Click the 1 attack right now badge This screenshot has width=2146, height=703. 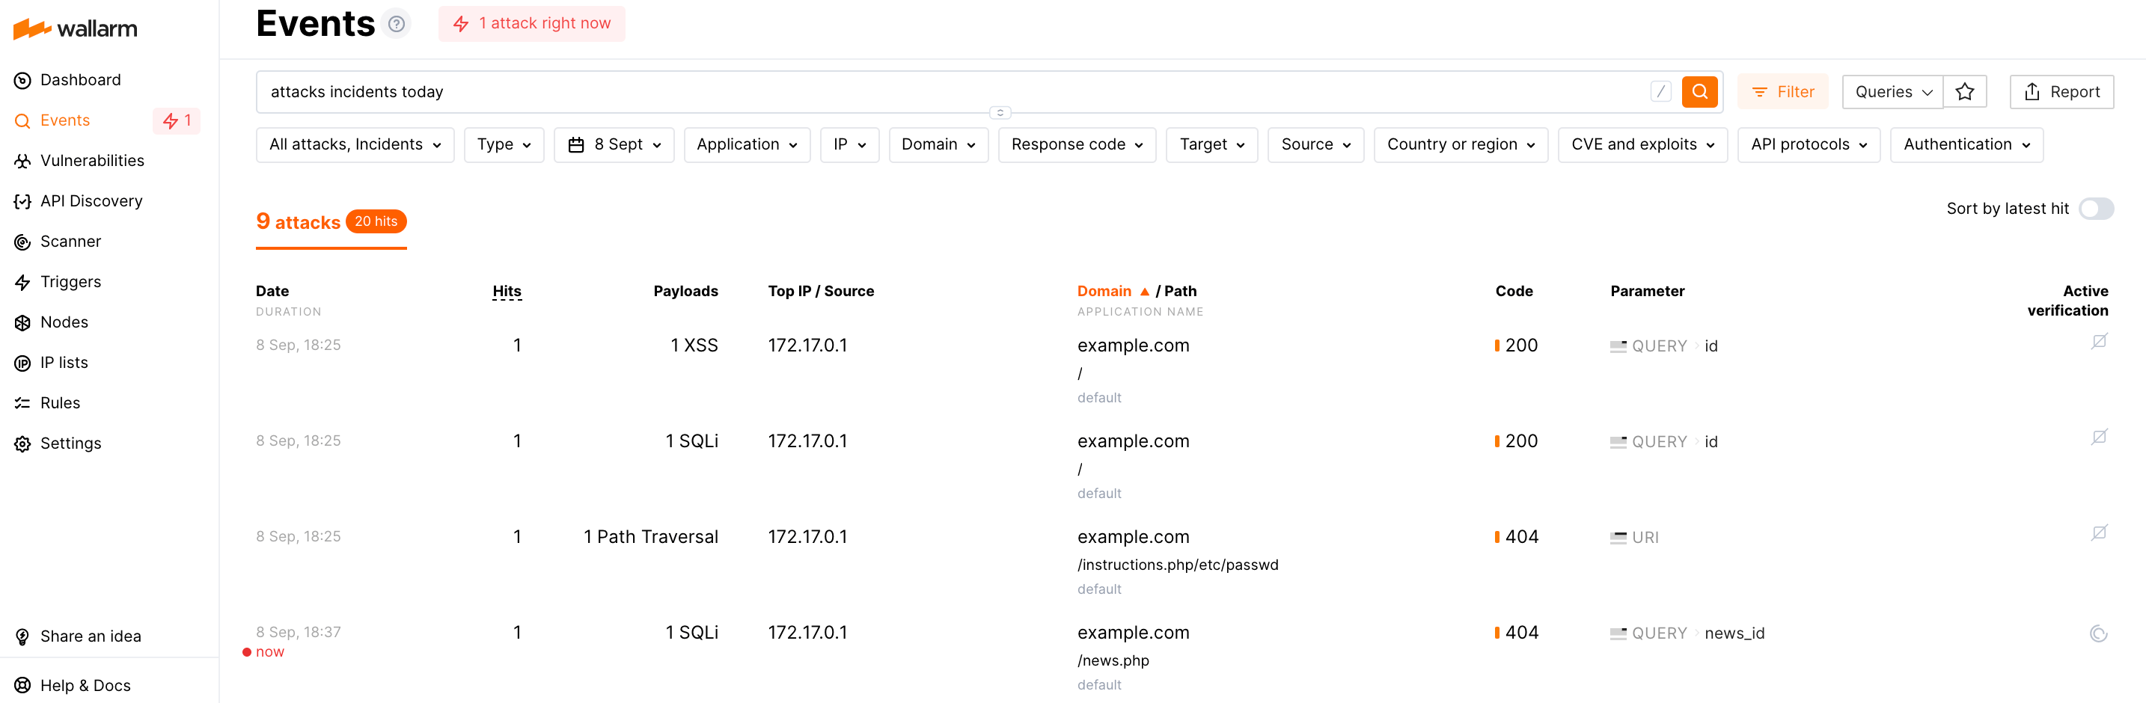[531, 23]
